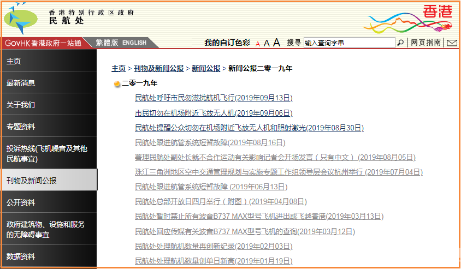Image resolution: width=461 pixels, height=269 pixels.
Task: Open 市民切勿在机场附近飞放无人机 press release
Action: pos(214,113)
